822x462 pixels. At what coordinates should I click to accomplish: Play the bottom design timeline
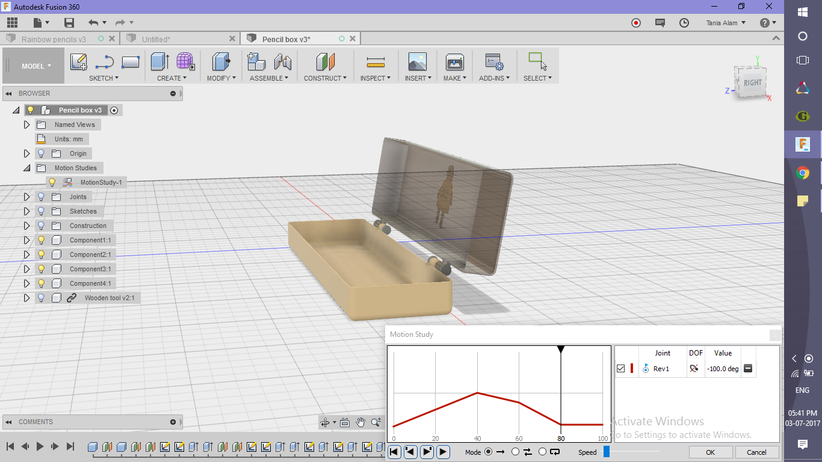40,446
